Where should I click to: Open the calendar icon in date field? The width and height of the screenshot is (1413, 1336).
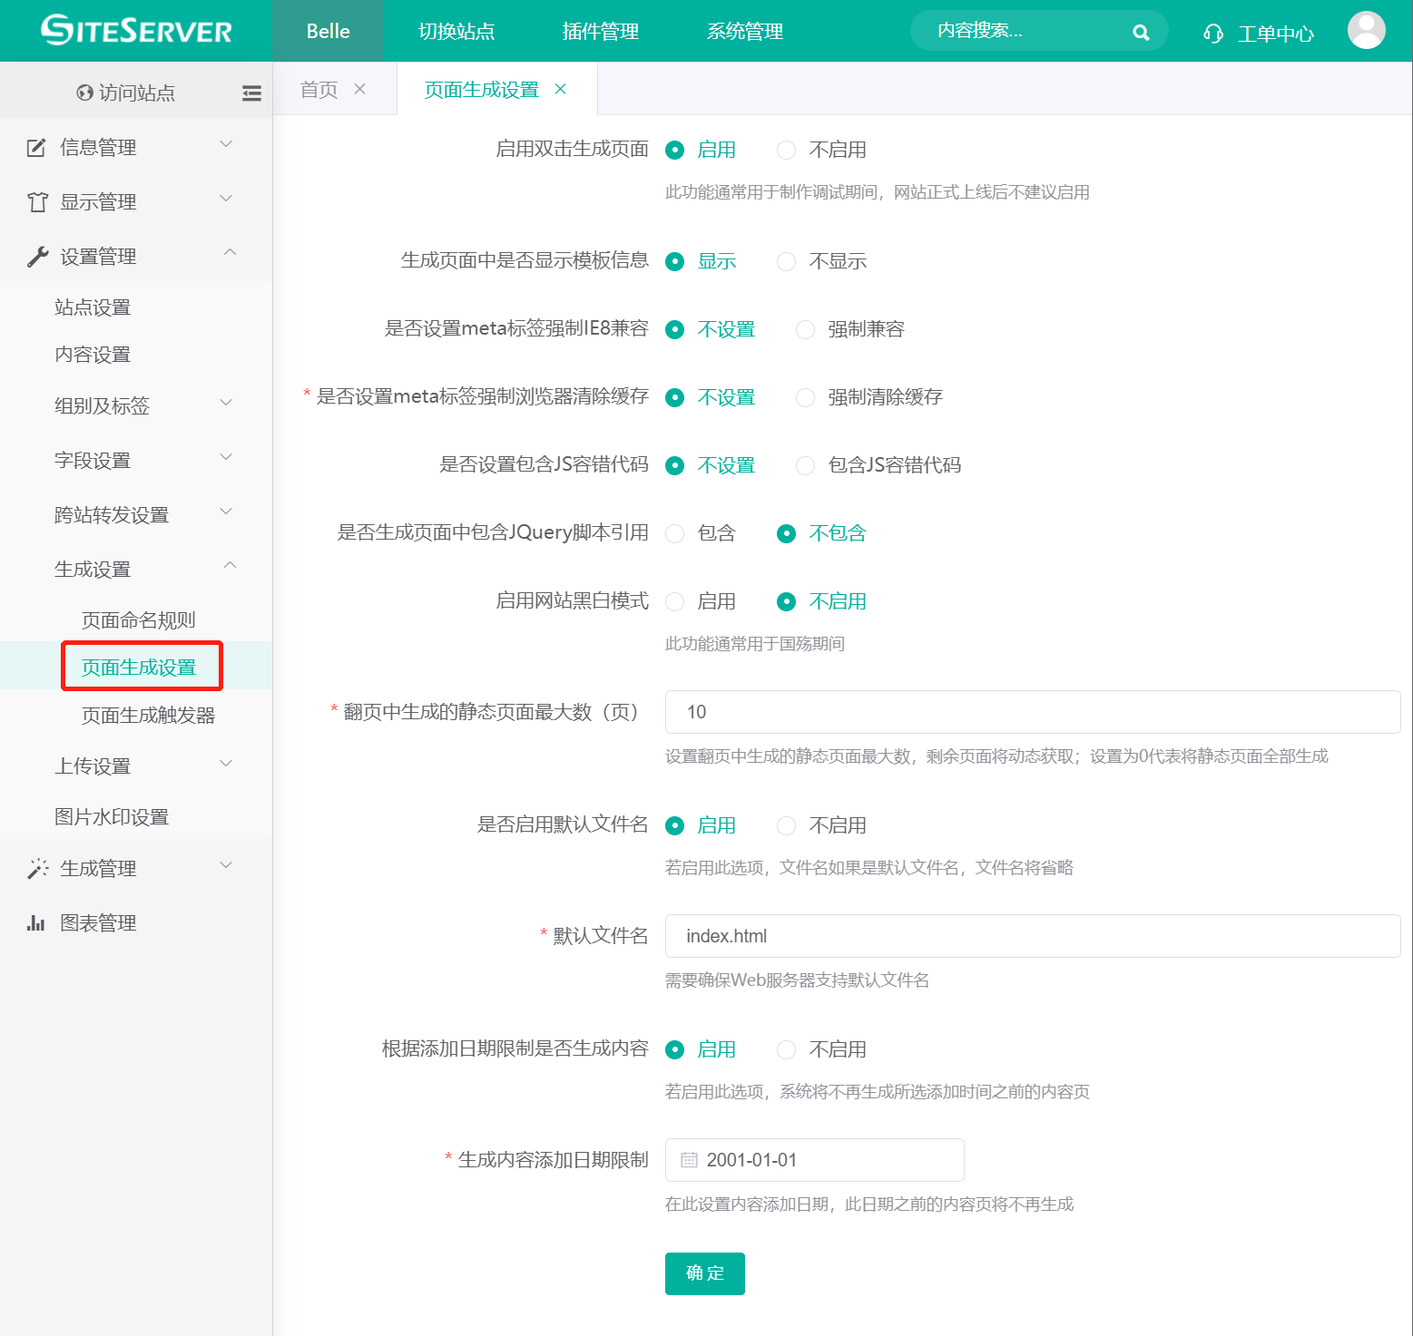691,1159
